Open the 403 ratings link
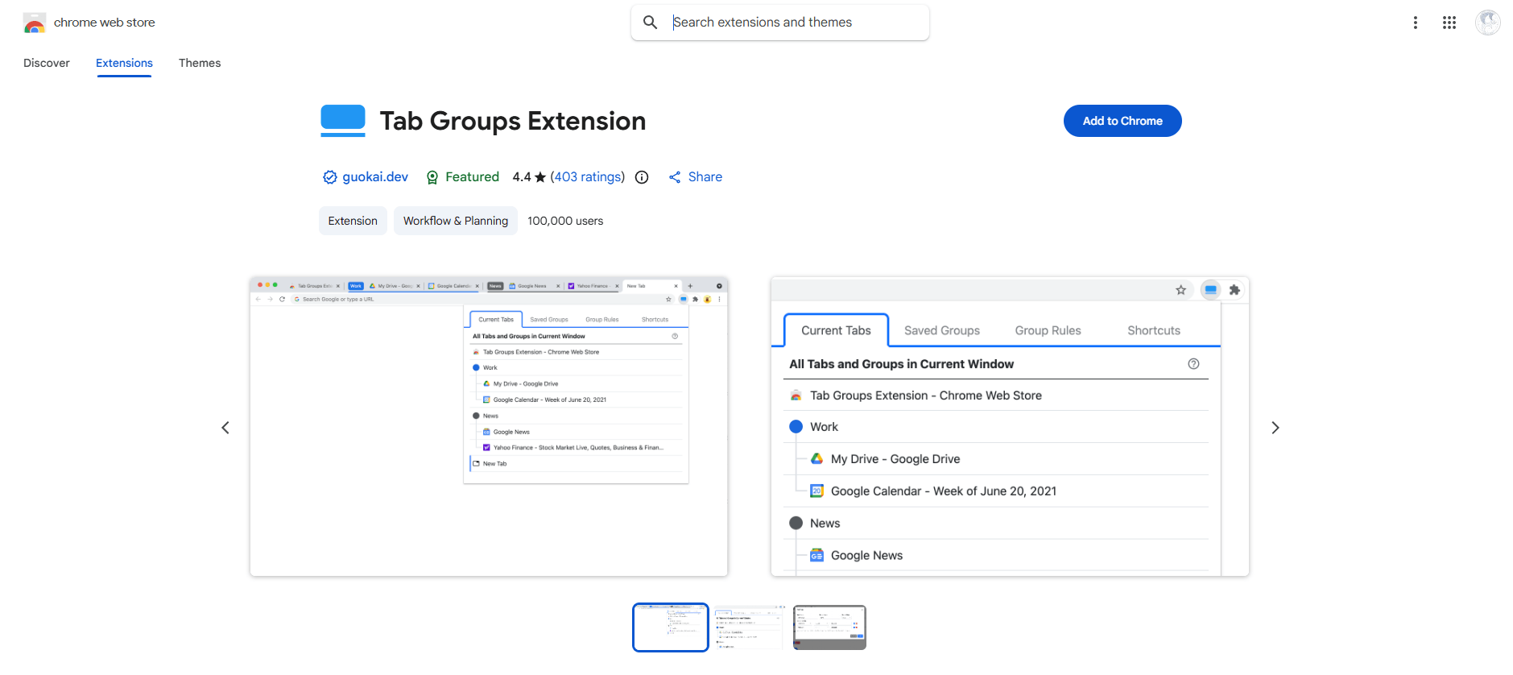The image size is (1513, 675). coord(588,177)
